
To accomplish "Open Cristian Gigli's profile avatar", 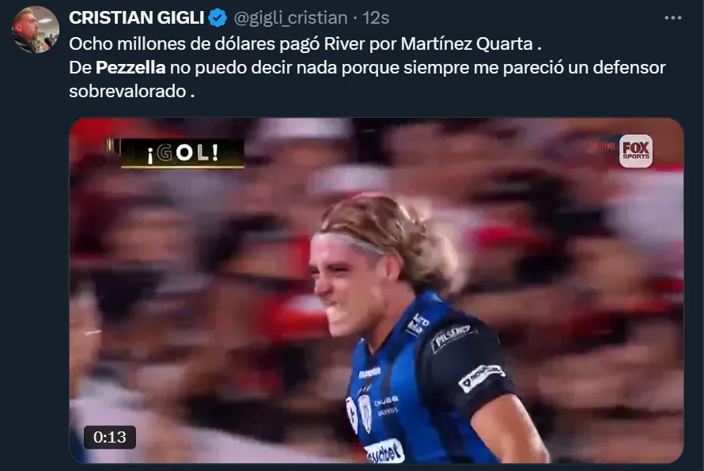I will coord(36,29).
